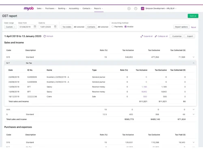This screenshot has height=152, width=203.
Task: Click the Export button
Action: (190, 36)
